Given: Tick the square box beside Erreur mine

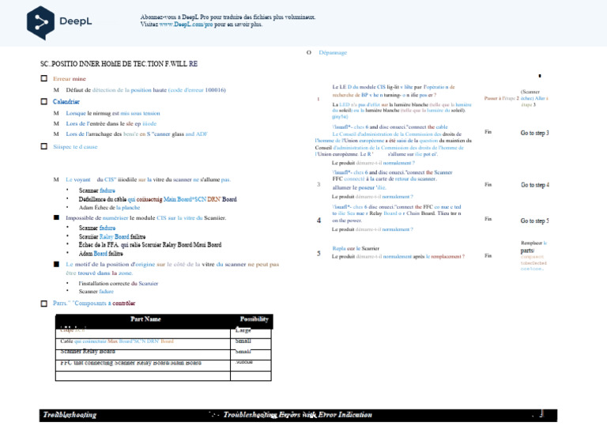Looking at the screenshot, I should (44, 78).
